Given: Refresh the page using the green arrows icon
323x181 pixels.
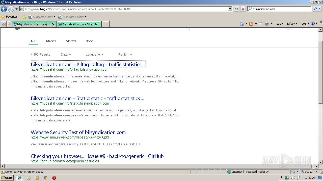Looking at the screenshot, I should tap(236, 9).
